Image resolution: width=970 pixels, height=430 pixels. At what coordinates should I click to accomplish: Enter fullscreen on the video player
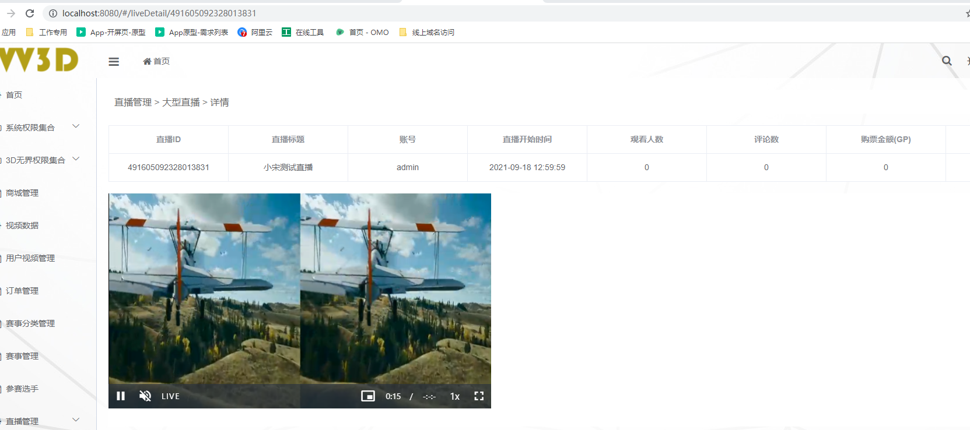pos(479,396)
